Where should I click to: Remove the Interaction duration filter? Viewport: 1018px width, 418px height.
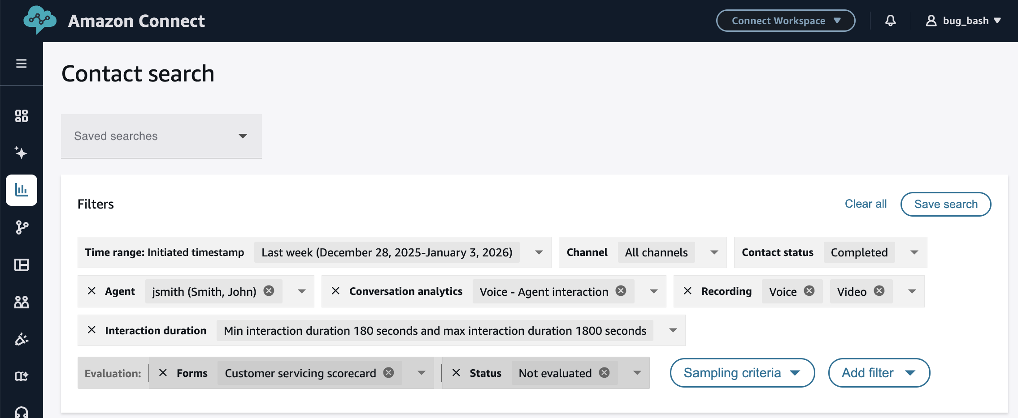pos(91,330)
